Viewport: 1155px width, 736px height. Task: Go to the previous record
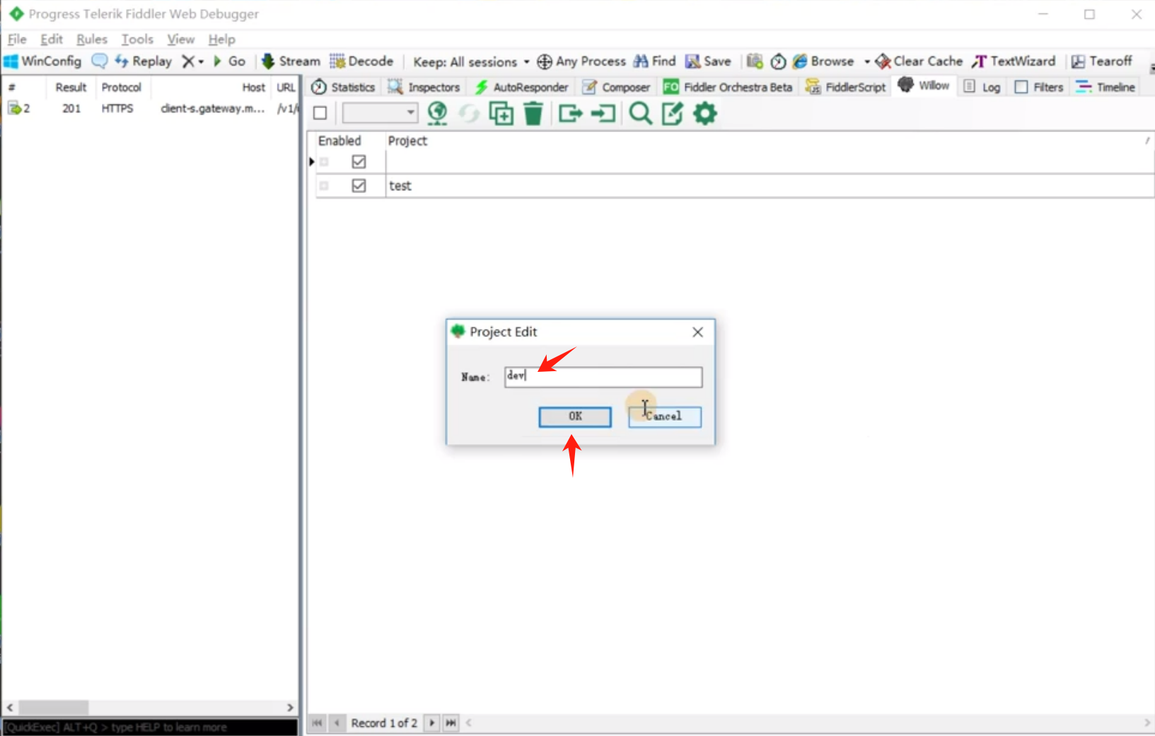click(337, 723)
